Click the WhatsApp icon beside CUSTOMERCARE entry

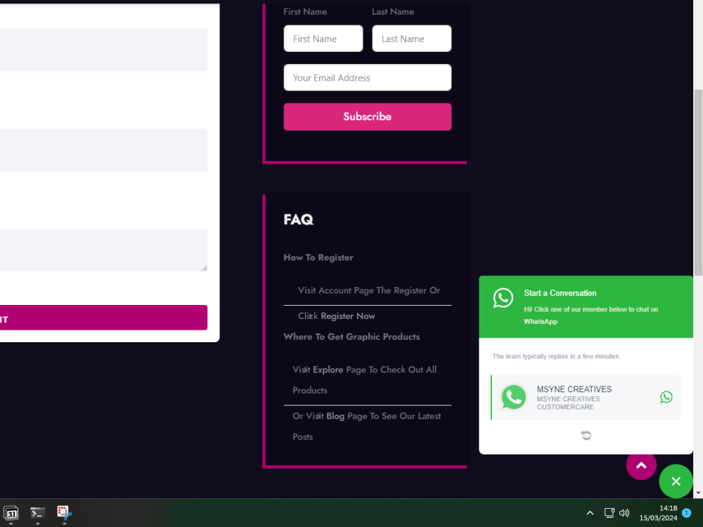(x=666, y=397)
